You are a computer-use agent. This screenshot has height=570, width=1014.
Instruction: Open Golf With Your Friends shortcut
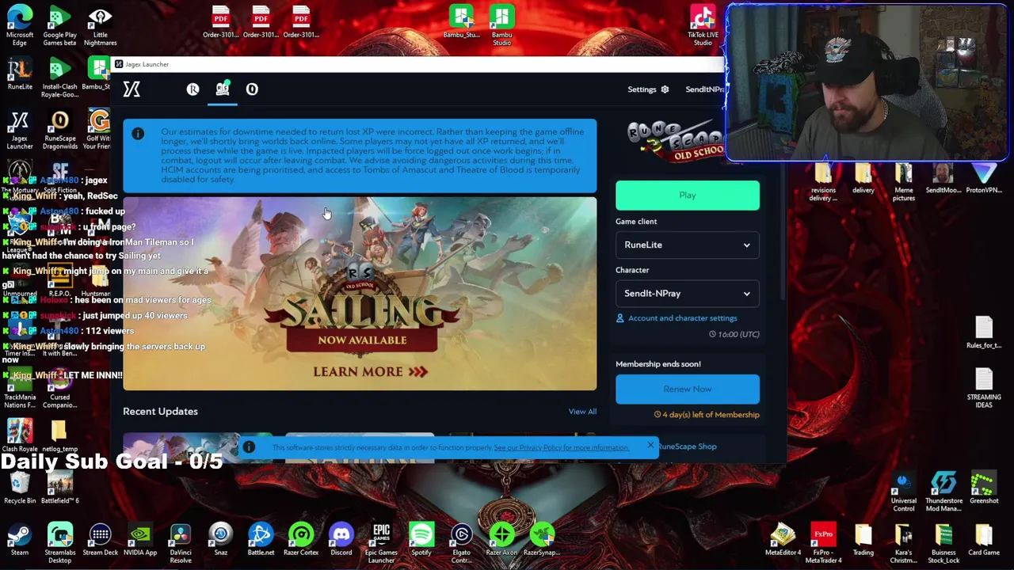point(99,129)
